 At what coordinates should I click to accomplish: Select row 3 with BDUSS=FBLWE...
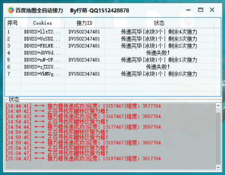click(113, 46)
